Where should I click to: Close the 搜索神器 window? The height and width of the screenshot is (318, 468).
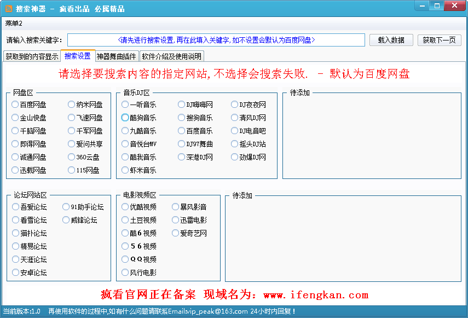click(454, 5)
